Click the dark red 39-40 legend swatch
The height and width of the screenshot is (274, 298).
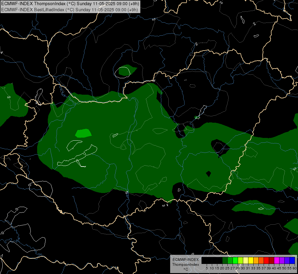[272, 260]
